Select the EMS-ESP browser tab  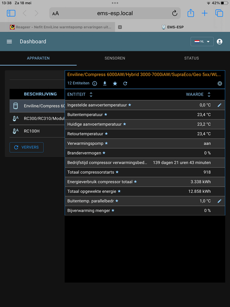[173, 27]
